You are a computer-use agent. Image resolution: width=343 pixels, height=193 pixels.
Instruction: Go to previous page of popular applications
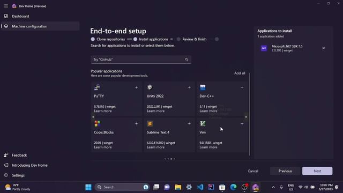click(x=93, y=117)
